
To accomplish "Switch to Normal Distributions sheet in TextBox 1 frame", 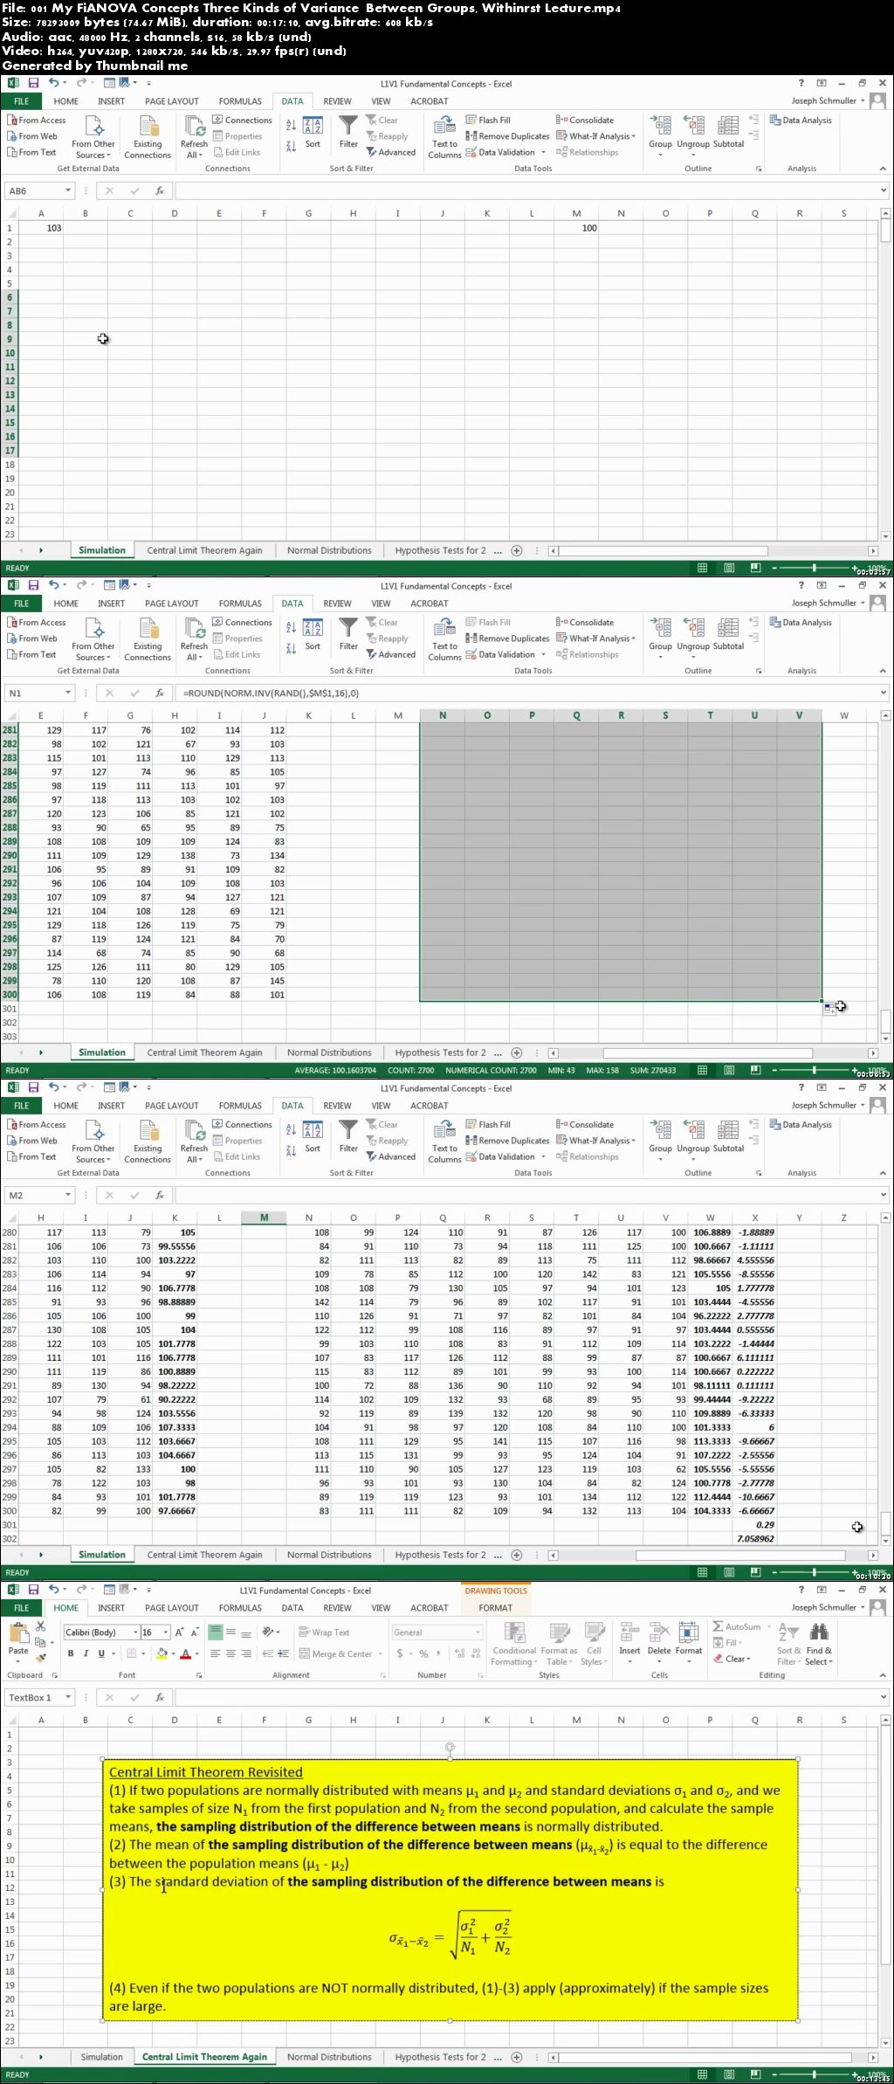I will coord(329,2057).
